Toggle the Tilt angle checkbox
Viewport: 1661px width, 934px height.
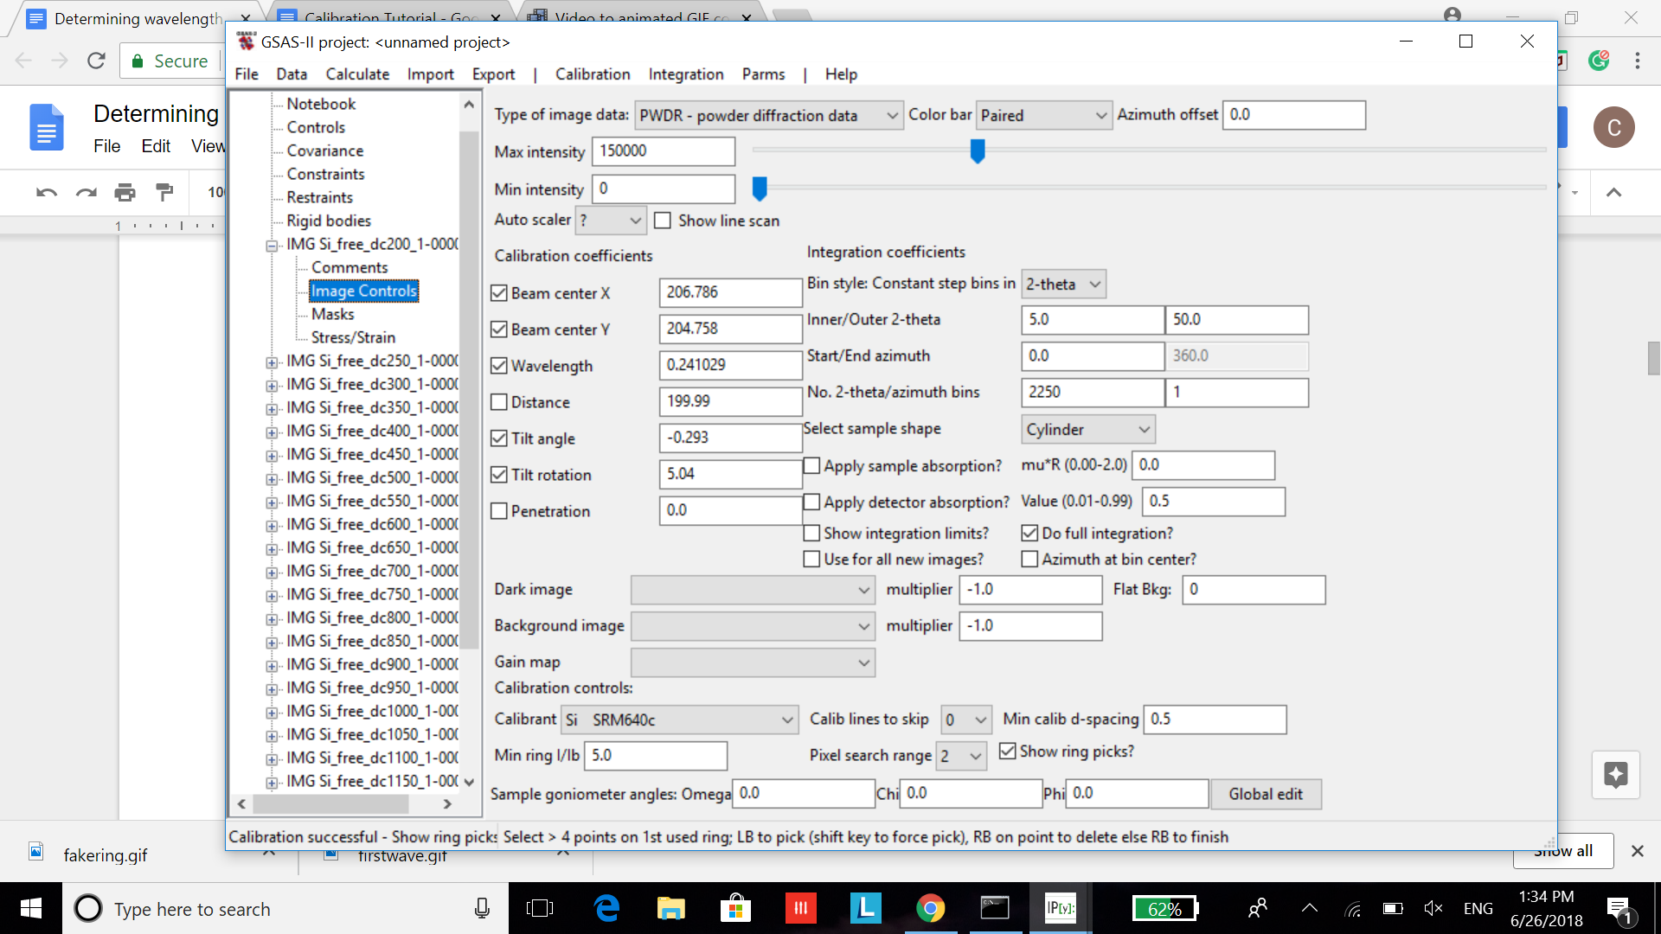click(x=499, y=438)
